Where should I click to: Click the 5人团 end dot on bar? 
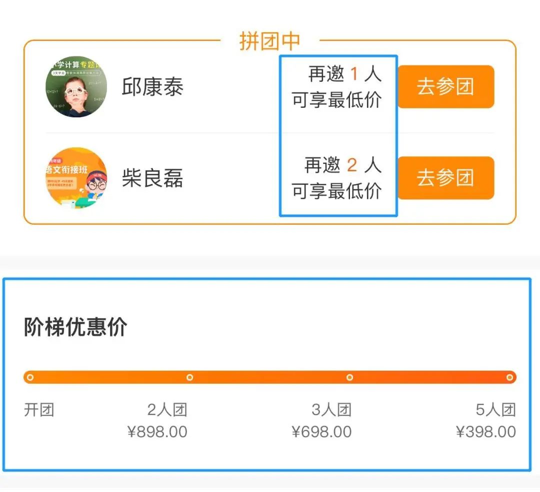click(x=509, y=377)
